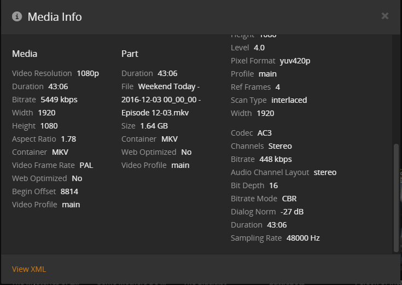Click the Audio Channel Layout stereo value
Image resolution: width=402 pixels, height=285 pixels.
point(325,172)
